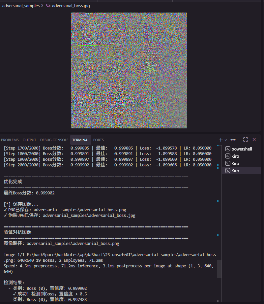
Task: Open terminal more actions via ellipsis icon
Action: (233, 140)
